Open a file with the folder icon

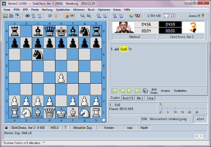(11, 16)
